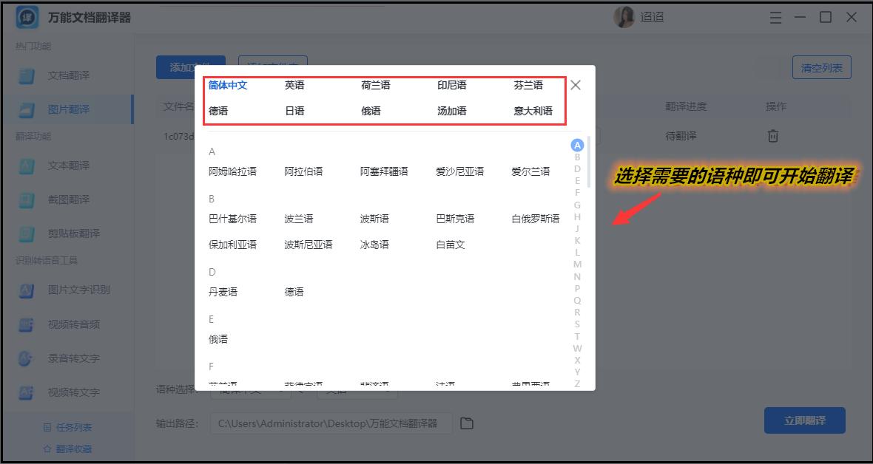The width and height of the screenshot is (873, 464).
Task: Delete the 1c073d file using trash icon
Action: pos(774,135)
